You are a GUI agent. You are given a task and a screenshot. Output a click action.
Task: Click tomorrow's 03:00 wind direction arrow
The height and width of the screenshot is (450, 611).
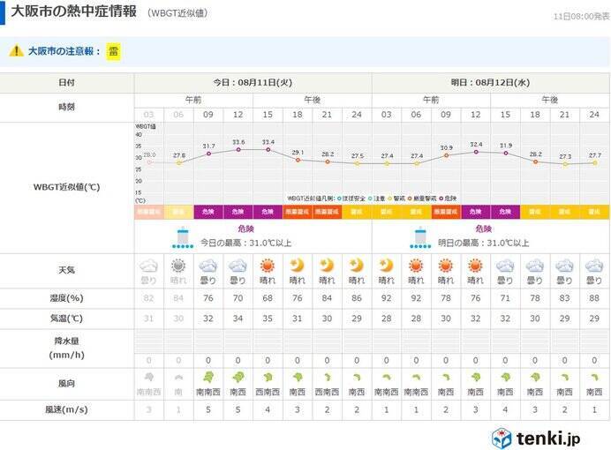(x=386, y=378)
